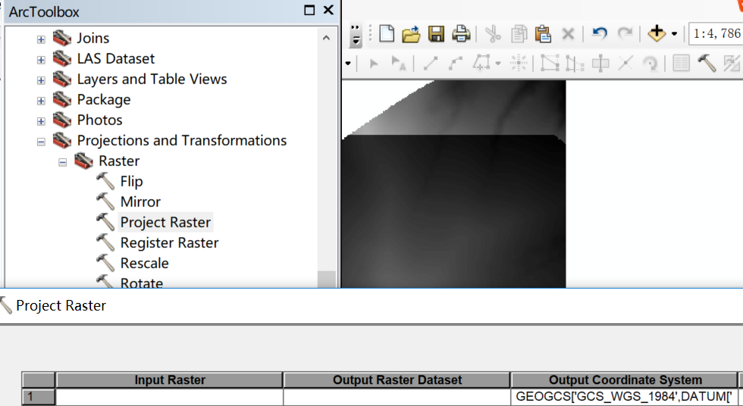Expand the LAS Dataset toolset
The width and height of the screenshot is (743, 406).
point(41,60)
